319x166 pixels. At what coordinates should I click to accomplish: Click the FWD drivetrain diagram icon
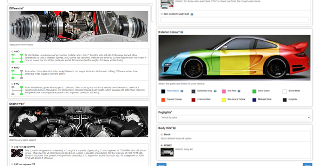17,91
